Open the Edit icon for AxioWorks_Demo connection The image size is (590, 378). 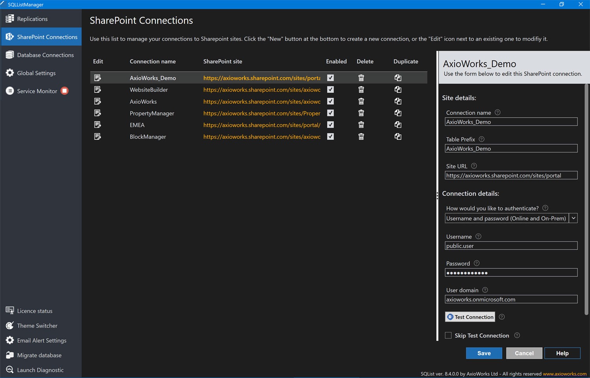click(98, 77)
